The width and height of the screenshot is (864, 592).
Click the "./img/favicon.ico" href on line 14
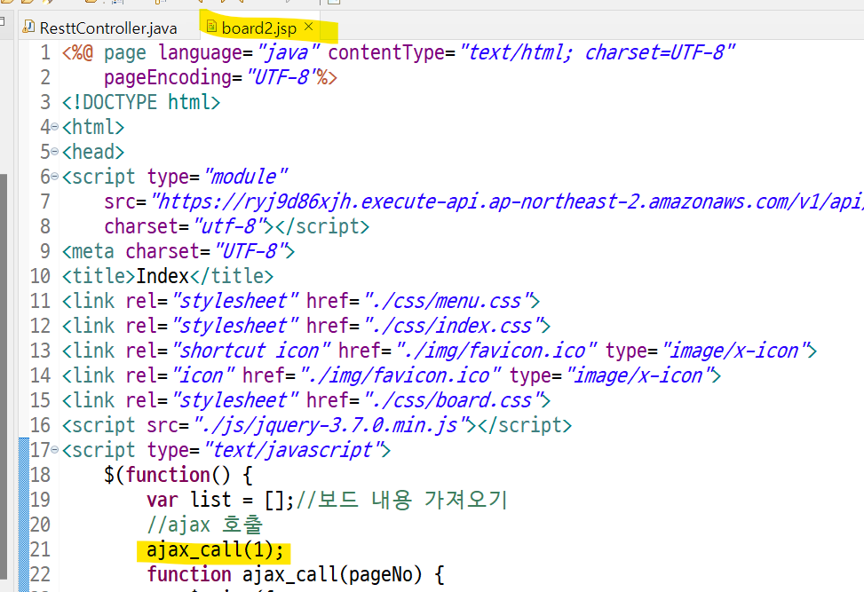(x=400, y=375)
